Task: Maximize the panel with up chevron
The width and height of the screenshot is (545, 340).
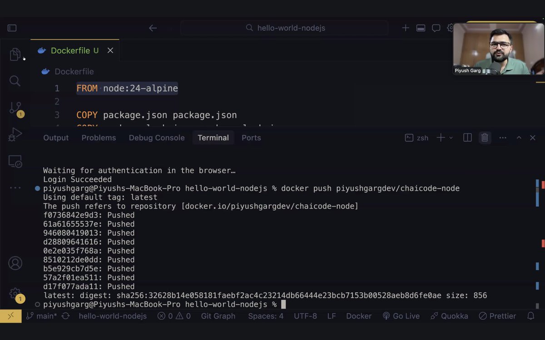Action: pos(519,138)
